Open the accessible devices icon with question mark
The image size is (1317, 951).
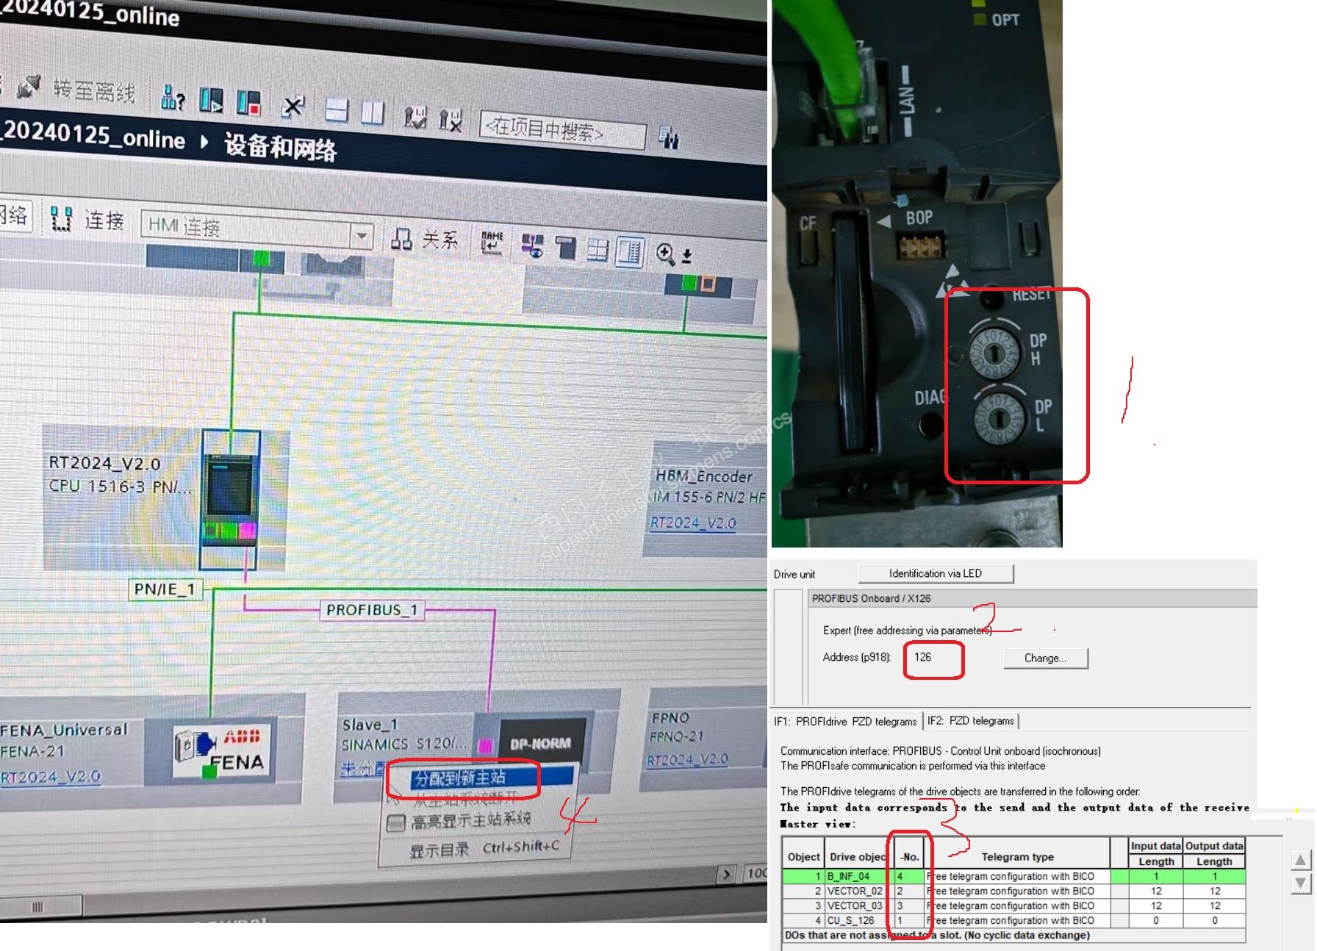[x=173, y=97]
